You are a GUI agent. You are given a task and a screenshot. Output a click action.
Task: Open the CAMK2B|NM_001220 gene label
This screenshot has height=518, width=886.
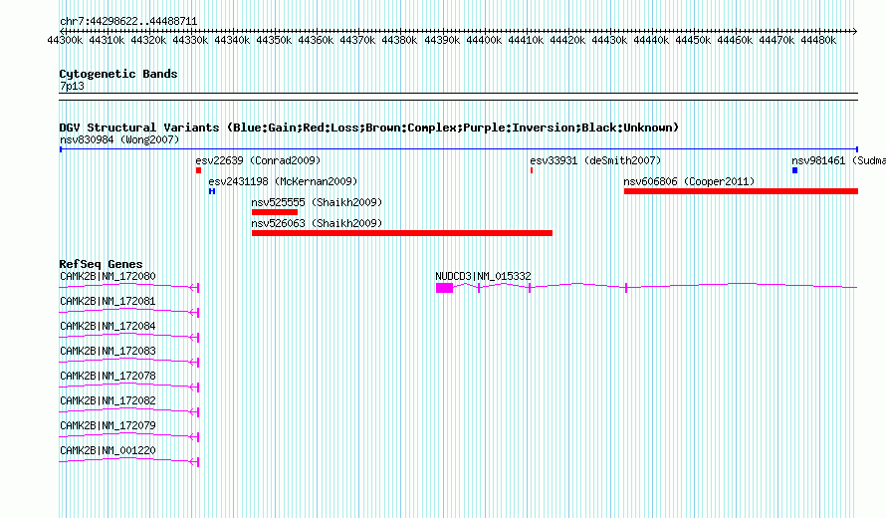click(x=108, y=450)
